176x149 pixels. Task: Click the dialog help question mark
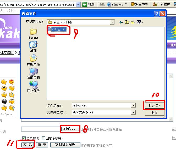(157, 14)
